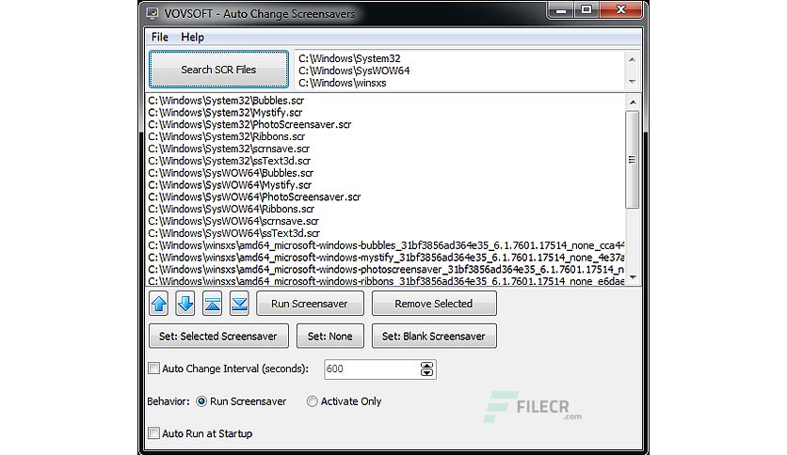Click the file list scrollbar up arrow
The height and width of the screenshot is (455, 787).
(633, 102)
